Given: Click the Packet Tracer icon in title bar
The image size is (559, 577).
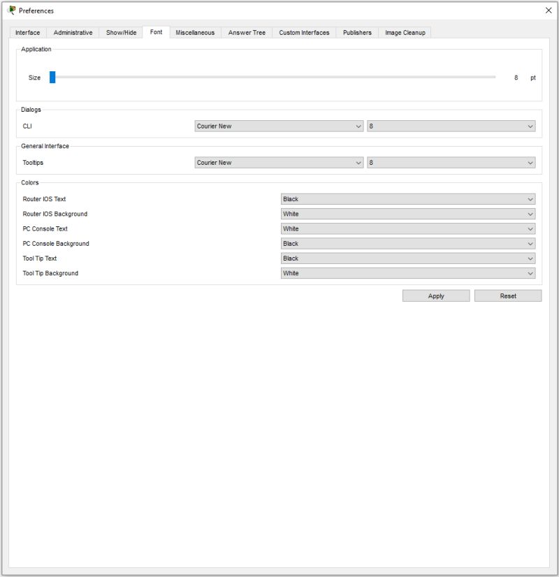Looking at the screenshot, I should point(13,10).
